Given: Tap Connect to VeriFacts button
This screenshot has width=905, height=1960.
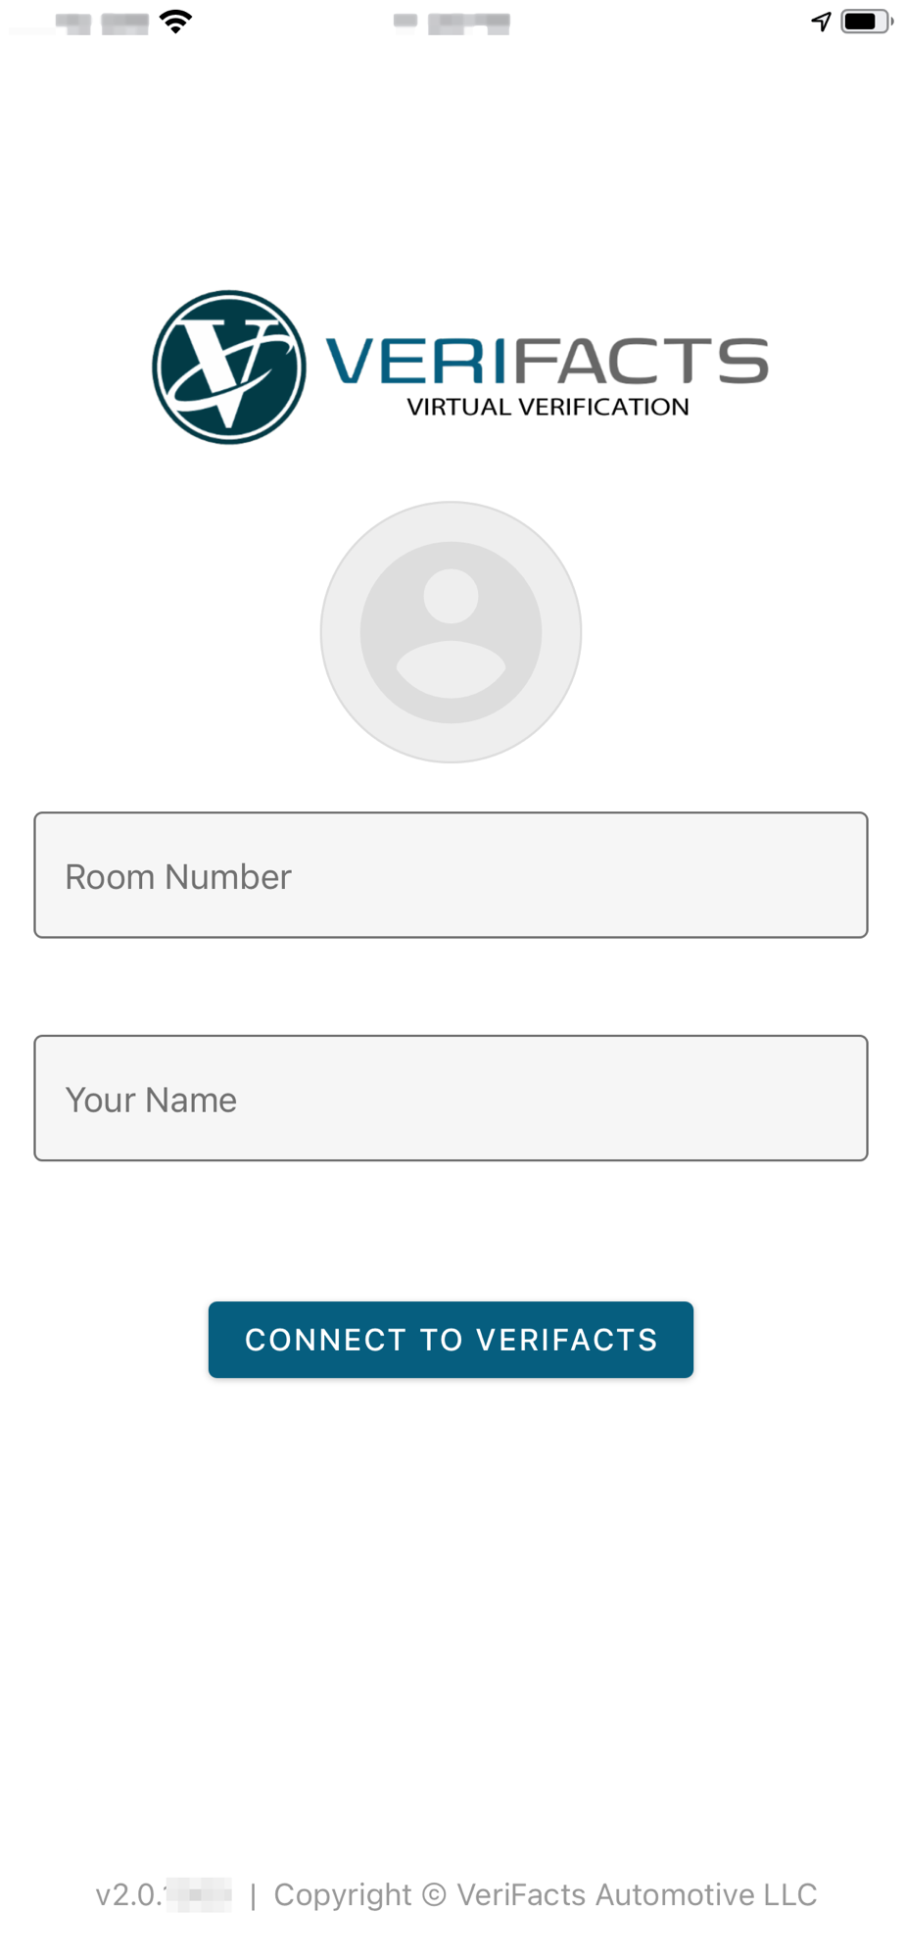Looking at the screenshot, I should pos(451,1340).
